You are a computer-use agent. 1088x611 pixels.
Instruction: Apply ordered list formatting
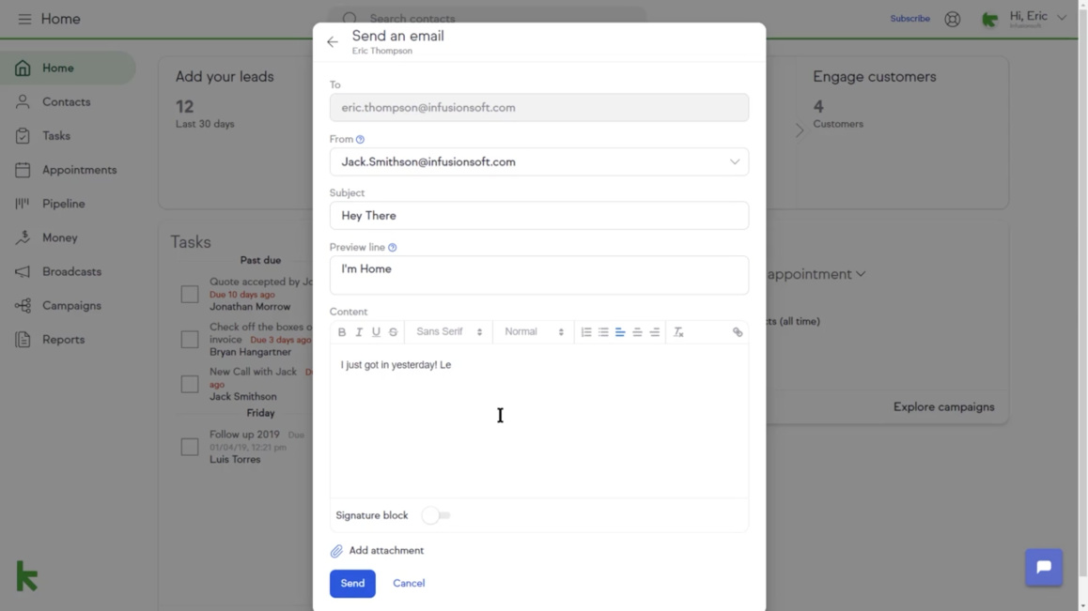585,331
